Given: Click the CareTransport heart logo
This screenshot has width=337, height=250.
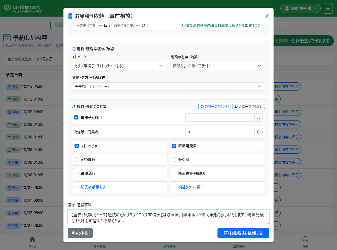Looking at the screenshot, I should [x=8, y=8].
